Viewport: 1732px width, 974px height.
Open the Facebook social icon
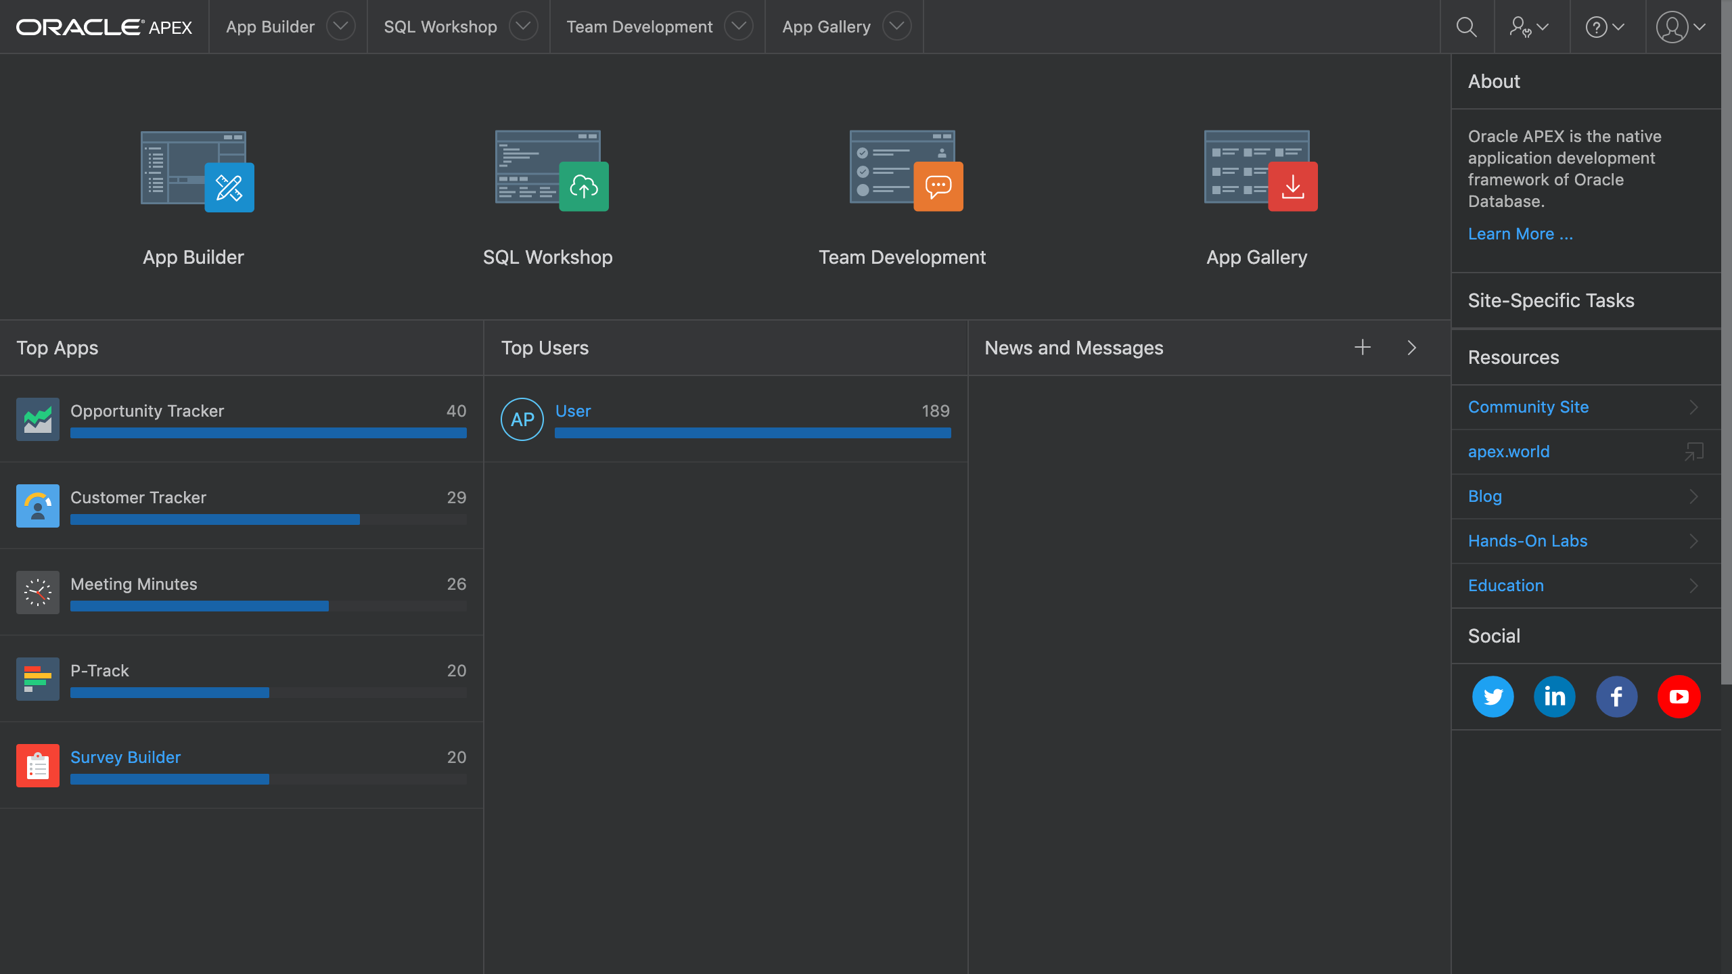[1616, 697]
